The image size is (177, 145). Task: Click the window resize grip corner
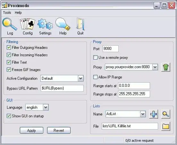[x=174, y=142]
